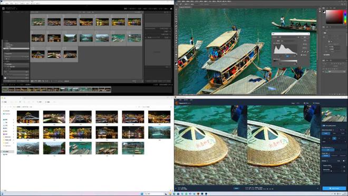Open the Develop module tab in Lightroom
Image resolution: width=348 pixels, height=196 pixels.
(132, 8)
